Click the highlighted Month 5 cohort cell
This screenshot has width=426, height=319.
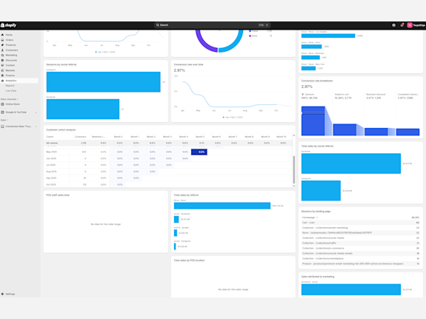point(199,152)
